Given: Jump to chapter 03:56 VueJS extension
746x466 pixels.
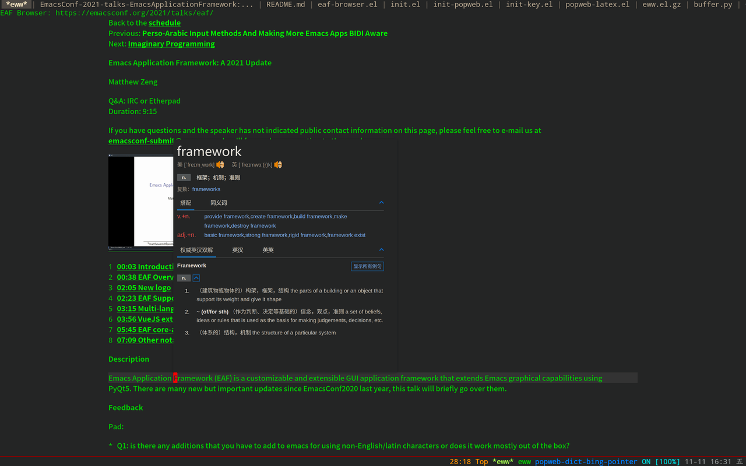Looking at the screenshot, I should 145,319.
